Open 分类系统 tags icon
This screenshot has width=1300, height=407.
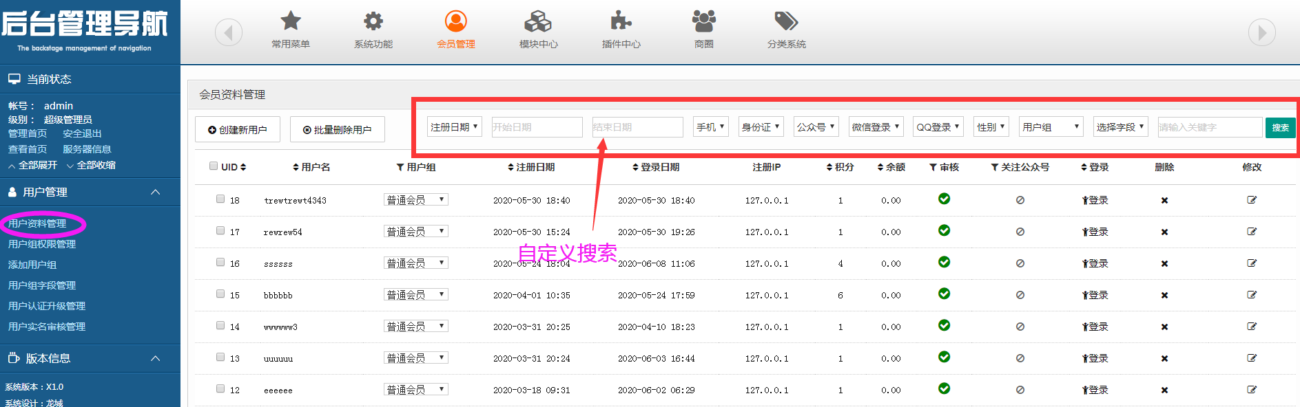(x=786, y=21)
